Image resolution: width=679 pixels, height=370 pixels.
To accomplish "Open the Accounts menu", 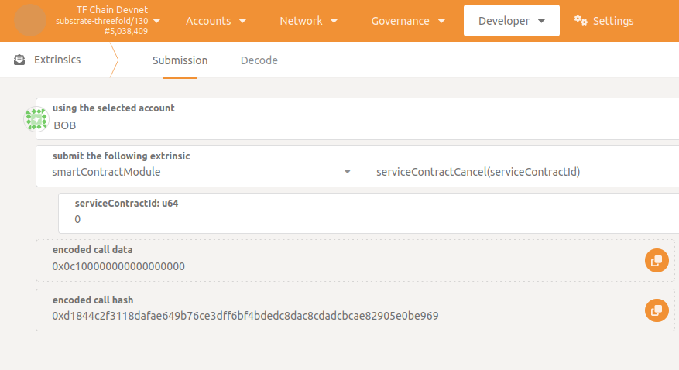I will 216,21.
